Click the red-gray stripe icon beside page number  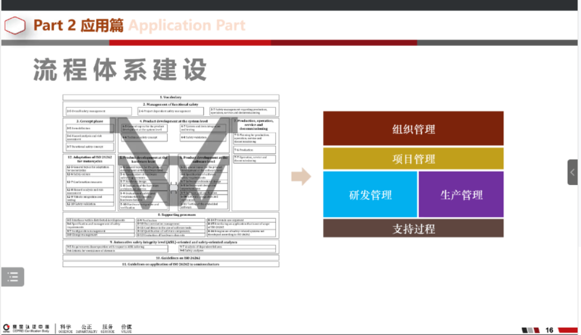(x=530, y=329)
